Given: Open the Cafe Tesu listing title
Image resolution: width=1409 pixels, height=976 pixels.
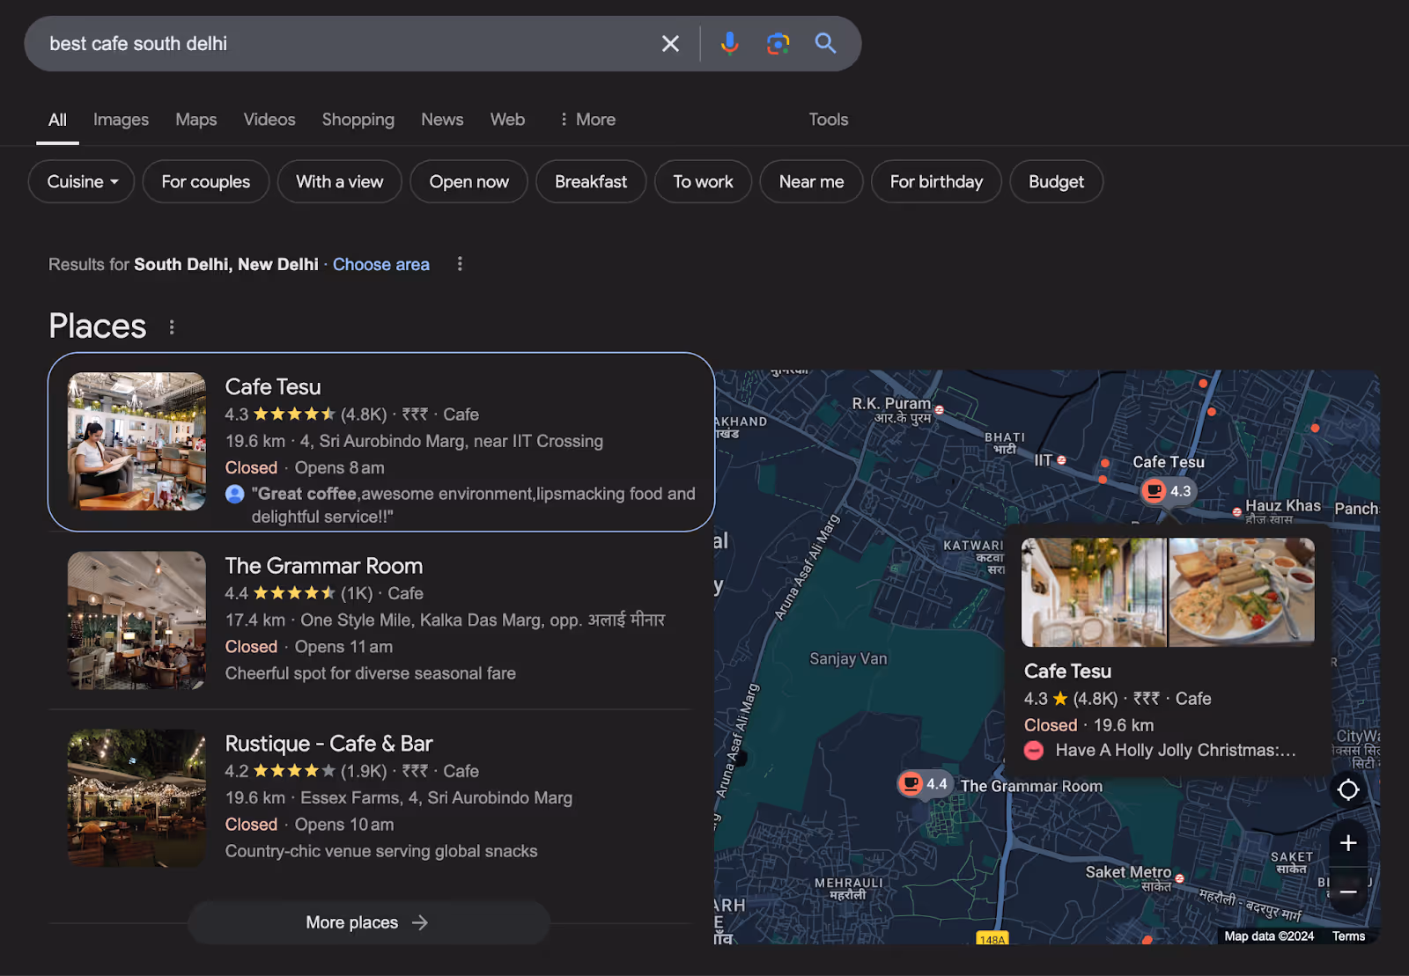Looking at the screenshot, I should [273, 386].
